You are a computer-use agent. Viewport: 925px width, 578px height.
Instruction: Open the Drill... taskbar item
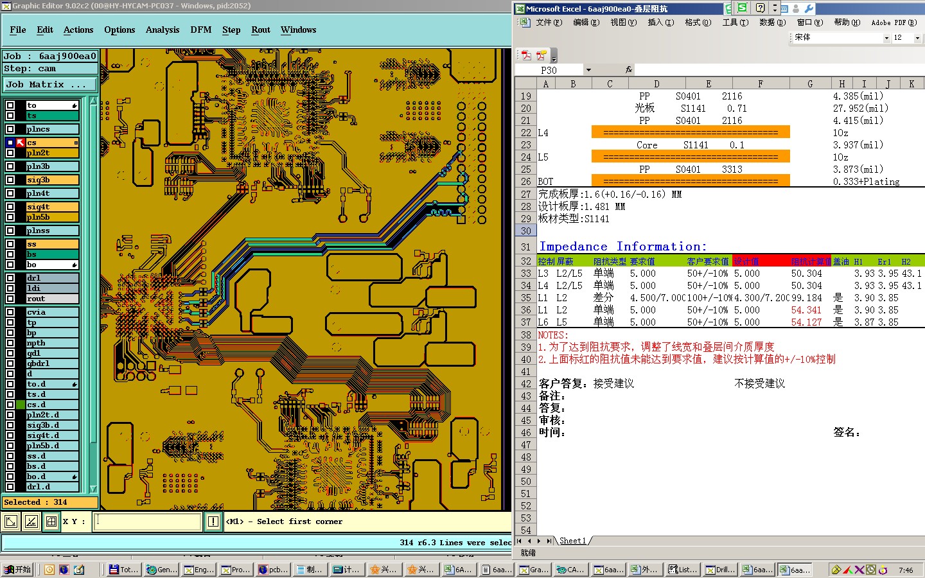pos(719,569)
